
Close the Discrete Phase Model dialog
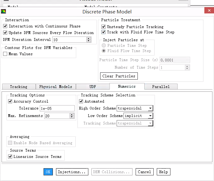pyautogui.click(x=209, y=11)
